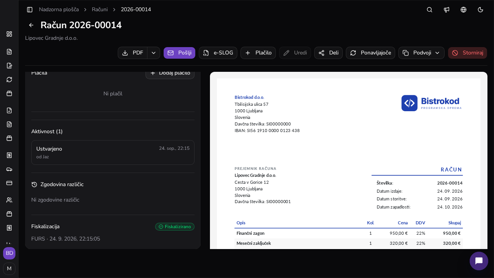Image resolution: width=494 pixels, height=278 pixels.
Task: Send the invoice with Pošlji
Action: coord(179,53)
